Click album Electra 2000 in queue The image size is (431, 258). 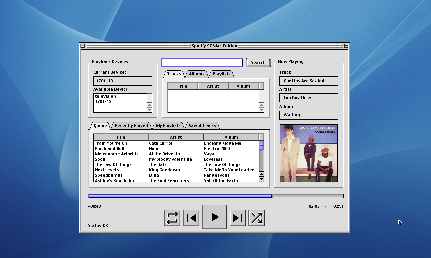coord(217,149)
